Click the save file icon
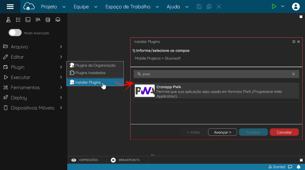Image resolution: width=305 pixels, height=170 pixels. click(x=199, y=6)
